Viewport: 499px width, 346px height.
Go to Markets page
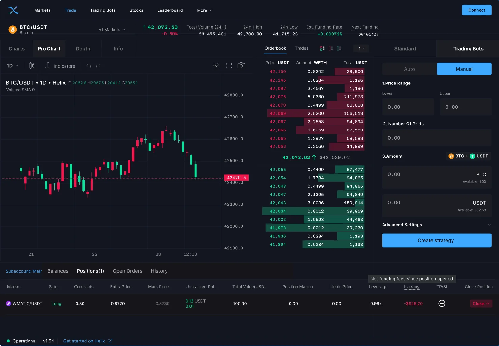[x=42, y=10]
